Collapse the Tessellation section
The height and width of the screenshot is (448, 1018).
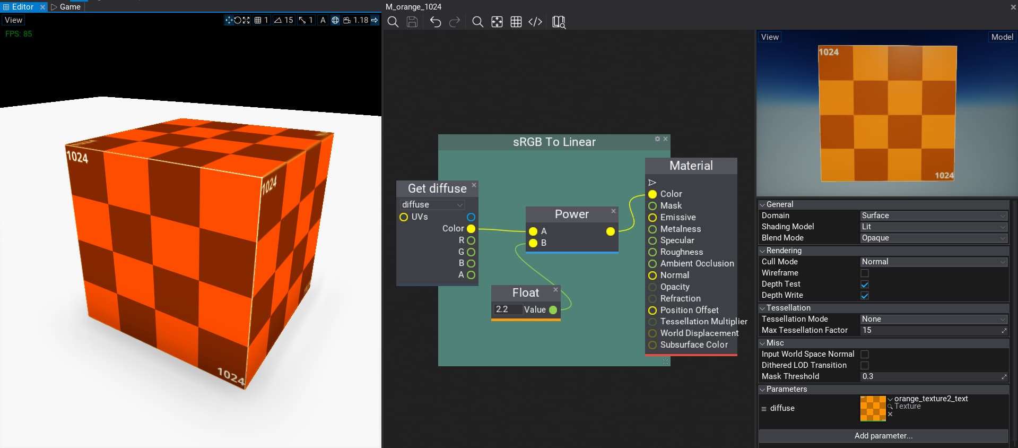click(x=762, y=308)
